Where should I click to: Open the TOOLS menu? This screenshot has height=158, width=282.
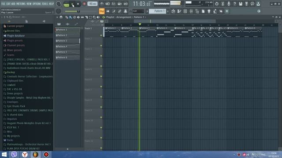click(x=45, y=4)
